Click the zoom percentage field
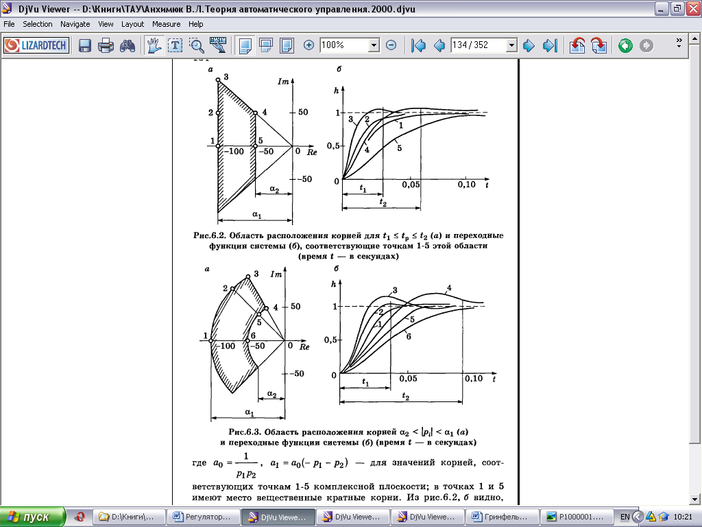The height and width of the screenshot is (527, 702). point(344,45)
